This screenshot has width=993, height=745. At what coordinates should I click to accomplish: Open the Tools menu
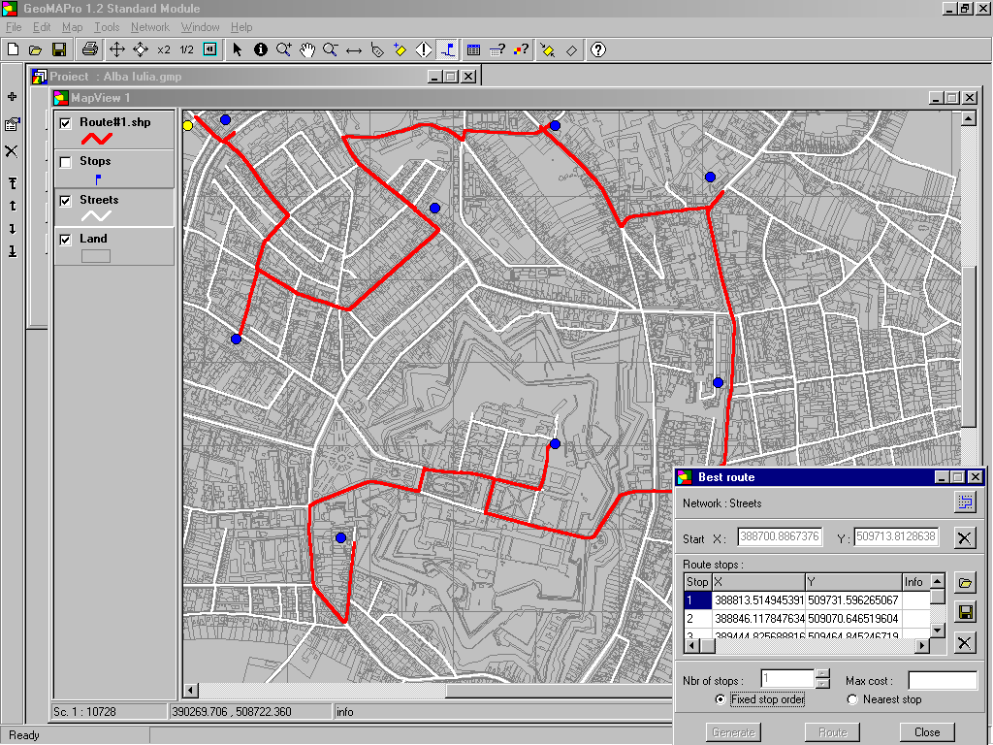[x=107, y=27]
